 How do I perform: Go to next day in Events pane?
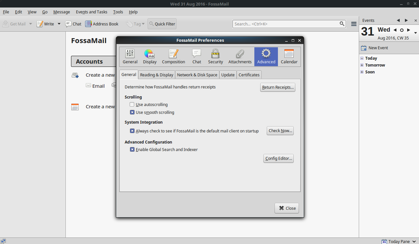click(x=409, y=30)
